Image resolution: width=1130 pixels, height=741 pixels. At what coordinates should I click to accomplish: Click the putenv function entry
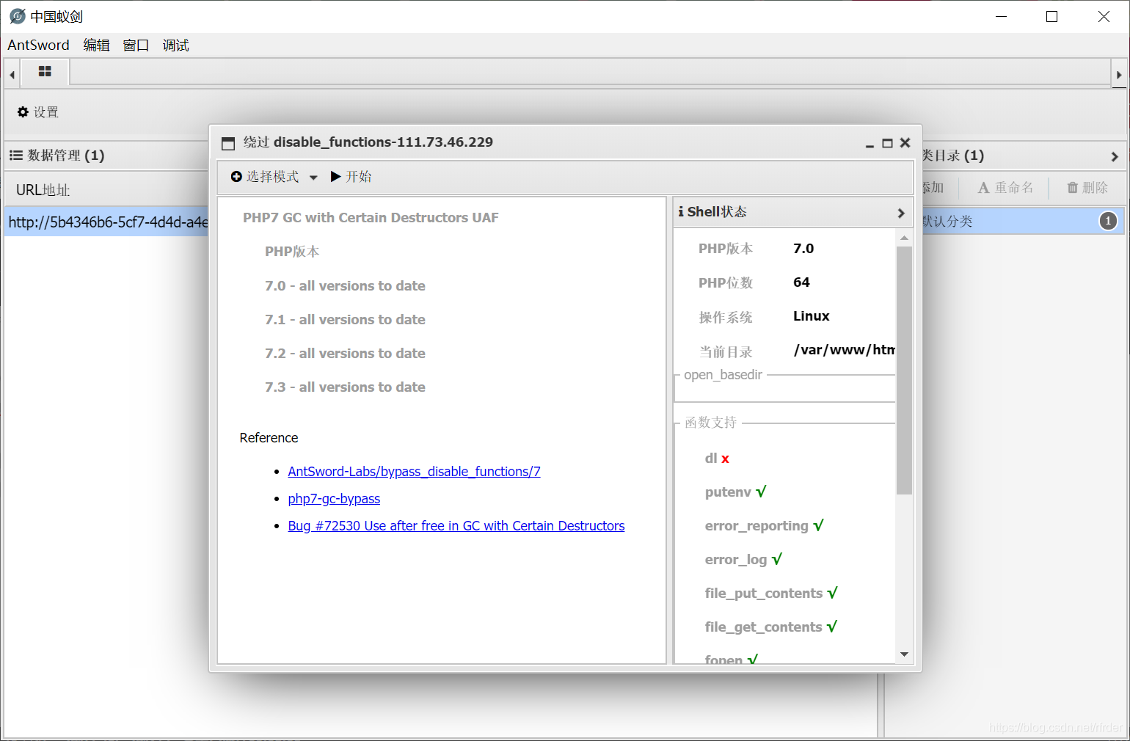click(735, 492)
